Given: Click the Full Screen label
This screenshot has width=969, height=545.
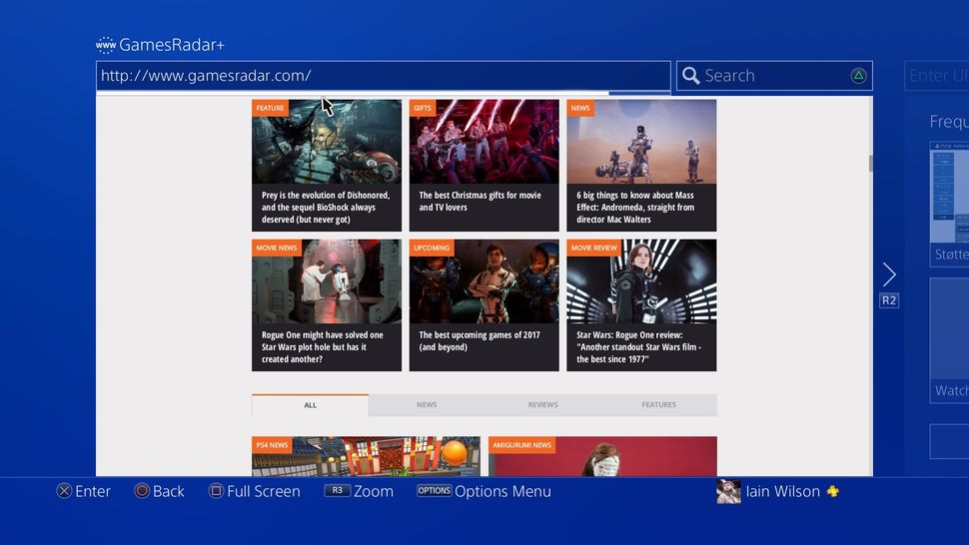Looking at the screenshot, I should (264, 491).
